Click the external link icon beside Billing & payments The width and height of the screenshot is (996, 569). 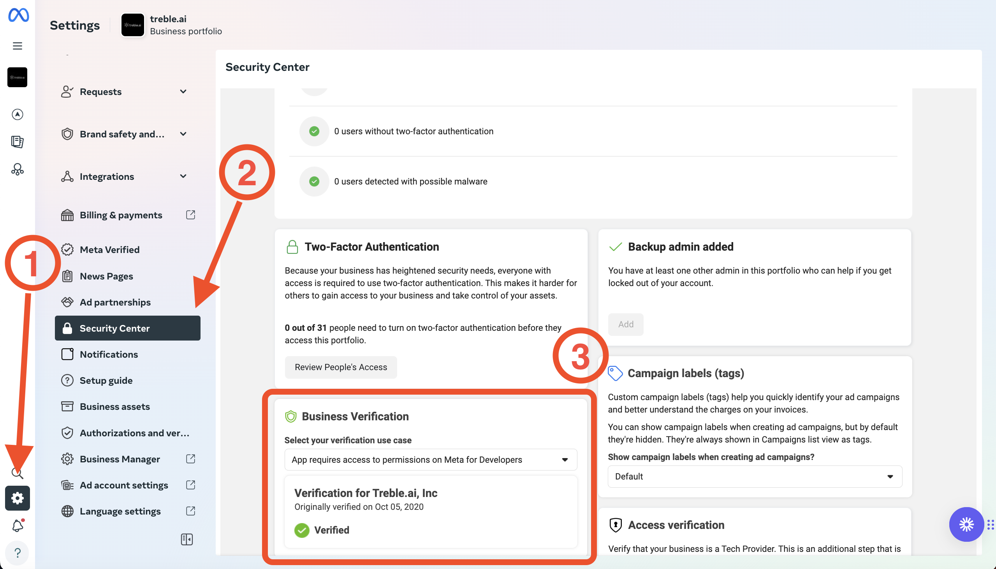pos(191,215)
